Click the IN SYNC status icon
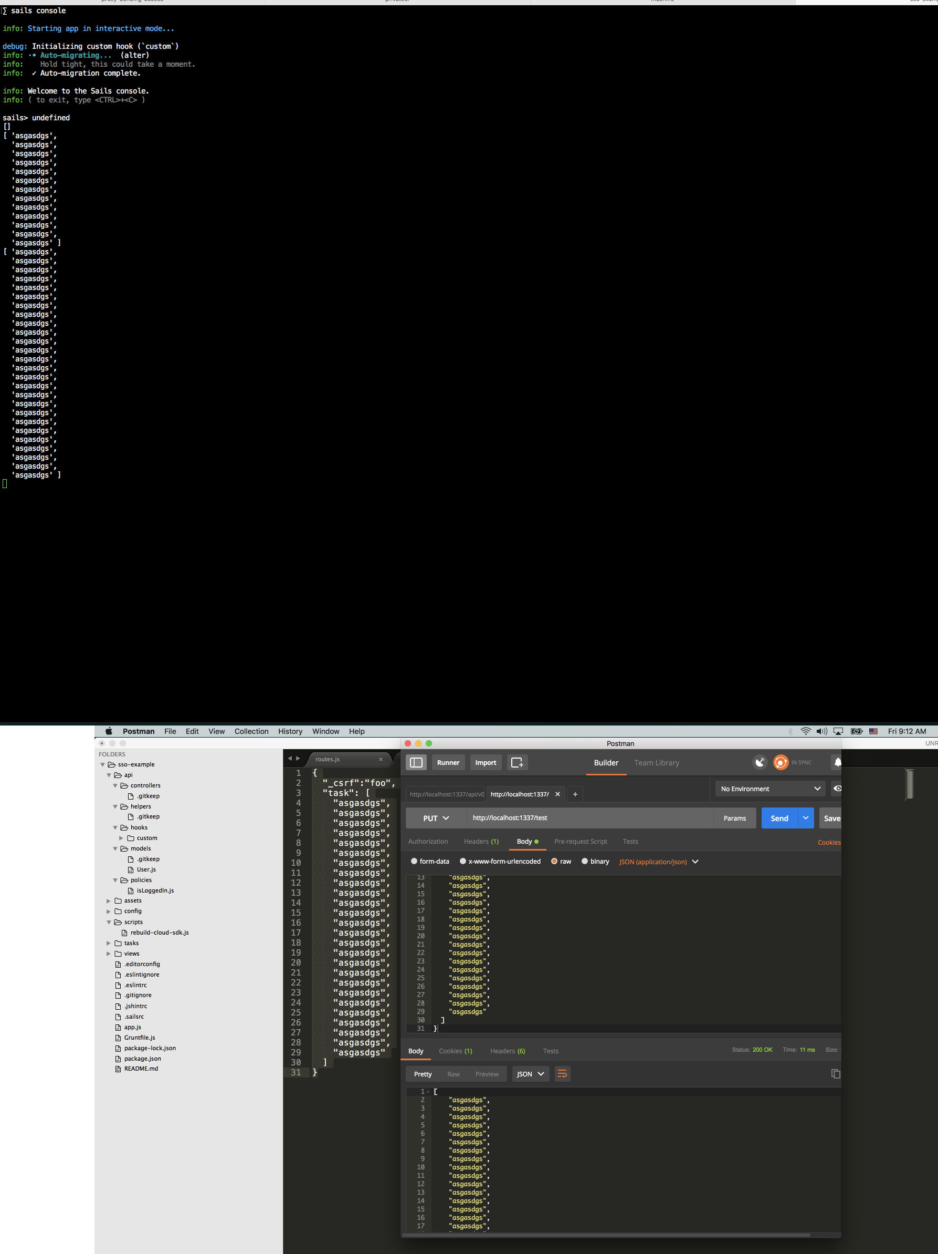938x1254 pixels. (x=780, y=762)
